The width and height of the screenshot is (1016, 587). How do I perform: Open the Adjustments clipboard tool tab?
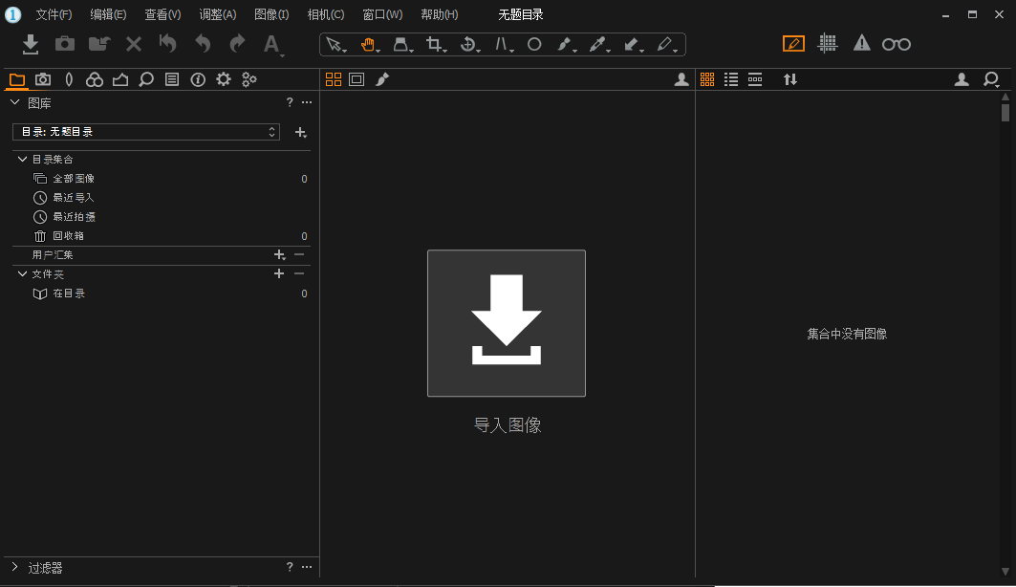pyautogui.click(x=172, y=79)
